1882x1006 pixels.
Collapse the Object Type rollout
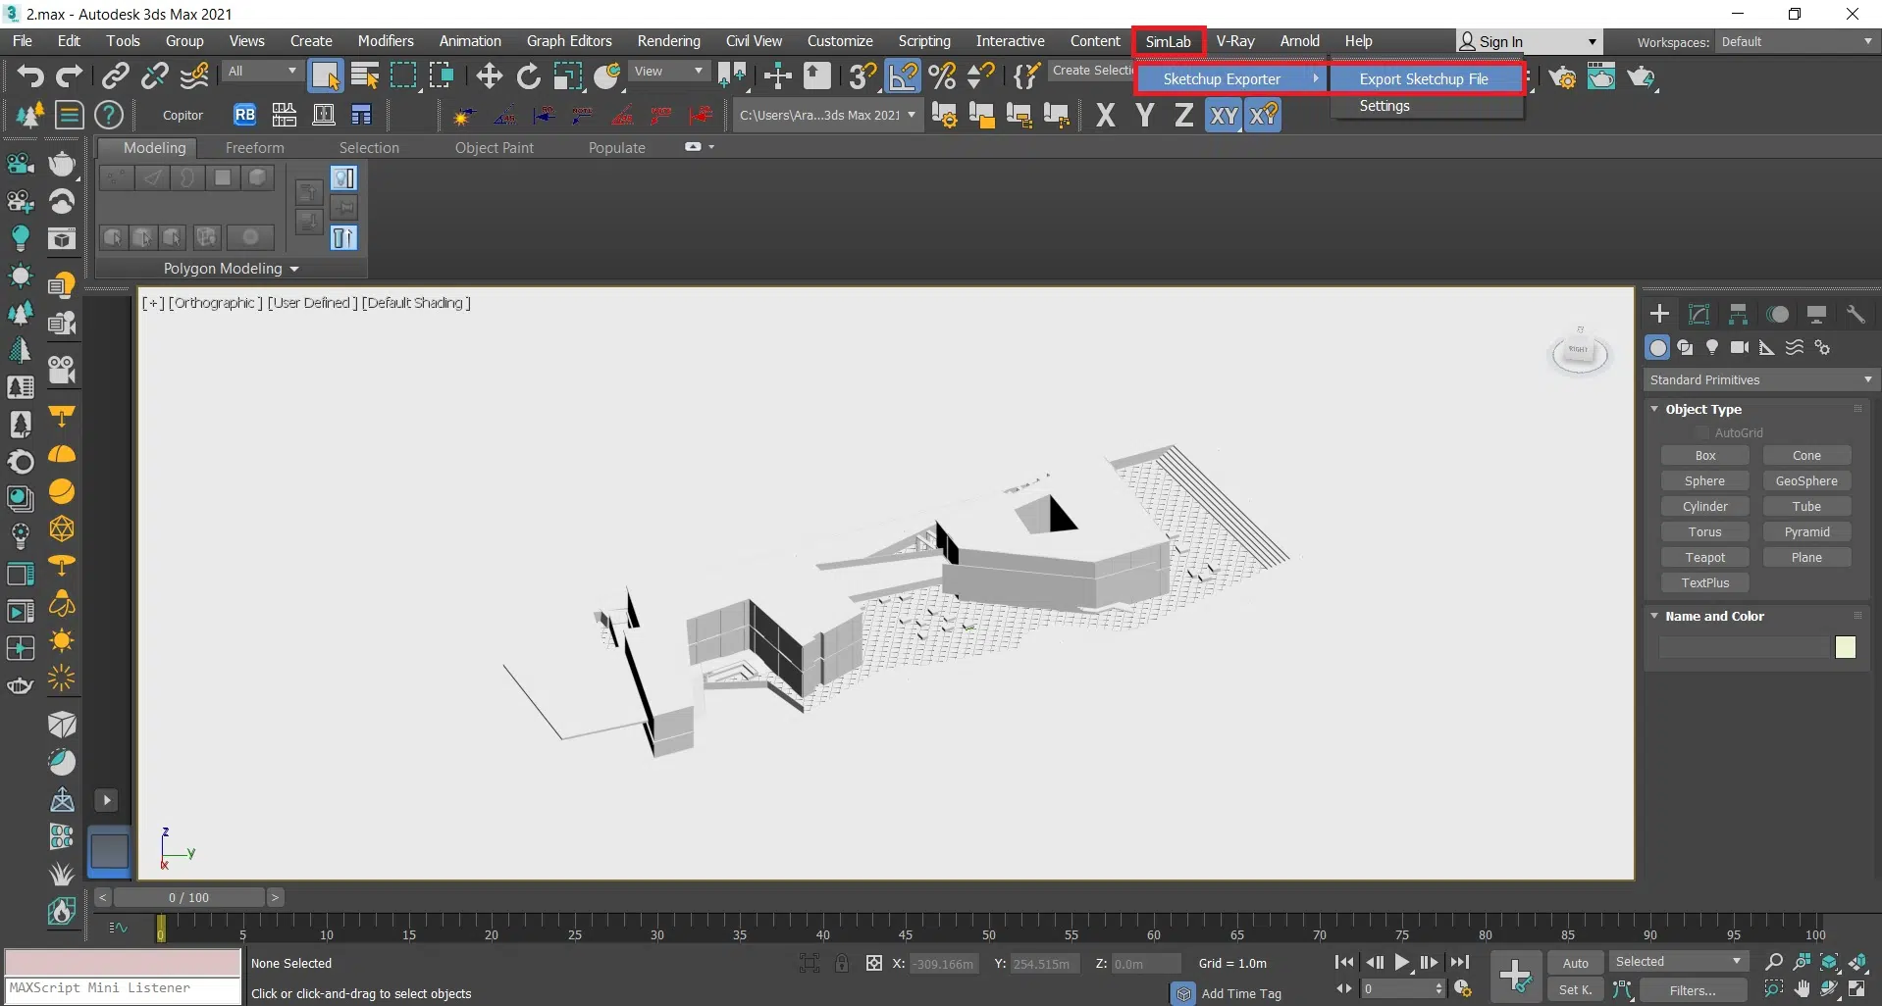point(1655,409)
